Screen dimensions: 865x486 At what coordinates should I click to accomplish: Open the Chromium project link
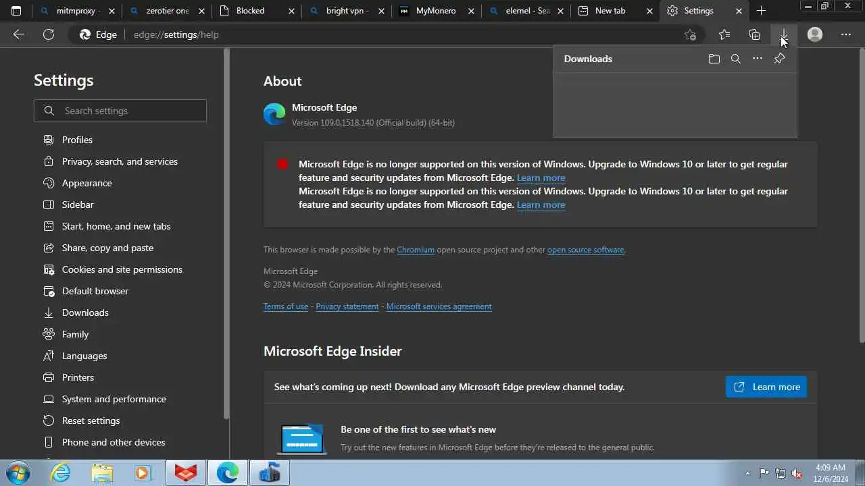(x=416, y=250)
